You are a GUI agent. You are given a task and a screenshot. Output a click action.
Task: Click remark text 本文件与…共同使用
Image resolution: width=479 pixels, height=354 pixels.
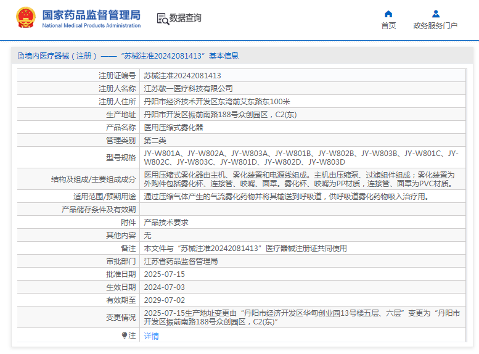pos(245,248)
